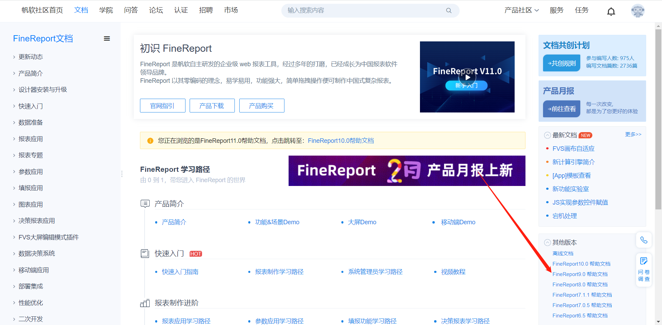This screenshot has height=325, width=662.
Task: Open 论坛 in top navigation
Action: click(x=156, y=10)
